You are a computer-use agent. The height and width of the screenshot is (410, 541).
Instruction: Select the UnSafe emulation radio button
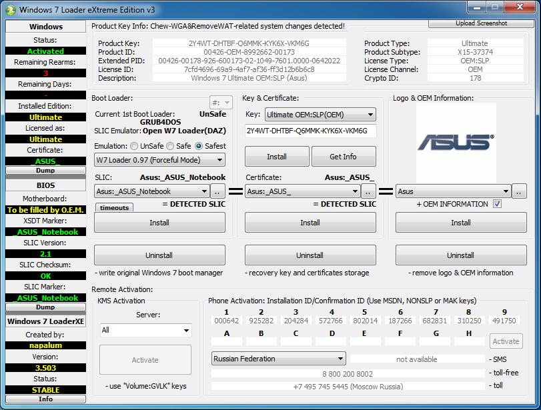(x=135, y=146)
